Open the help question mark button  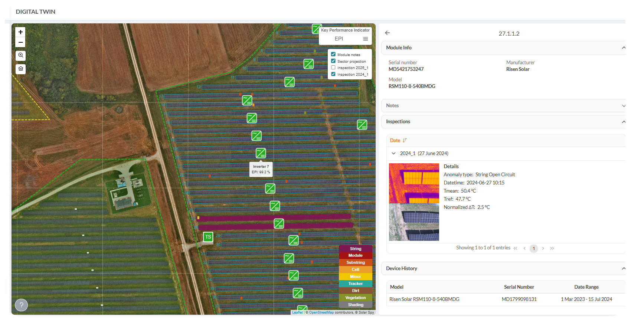coord(21,305)
